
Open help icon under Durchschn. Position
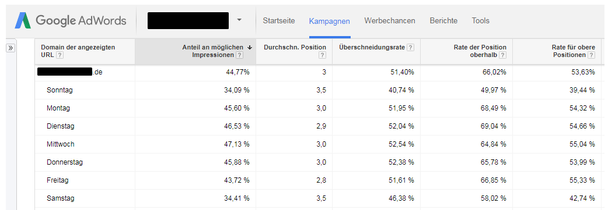coord(322,55)
